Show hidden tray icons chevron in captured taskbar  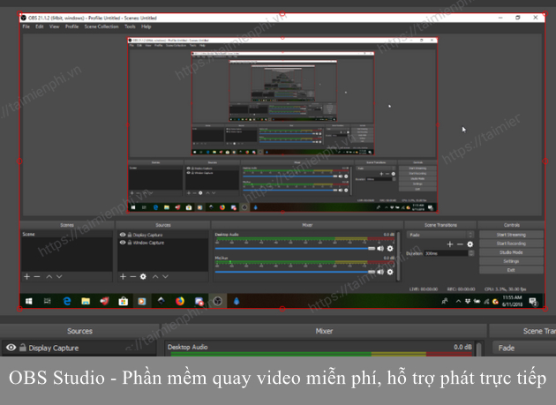(458, 301)
